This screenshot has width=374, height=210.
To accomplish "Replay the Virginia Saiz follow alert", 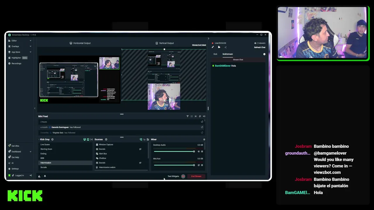I will [x=202, y=133].
